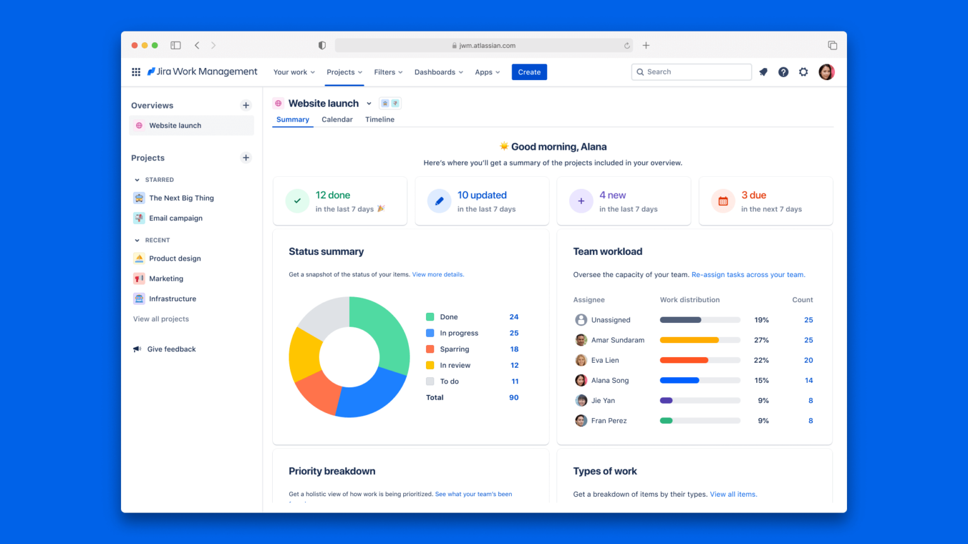Open the Website launch title dropdown chevron
This screenshot has height=544, width=968.
(369, 103)
